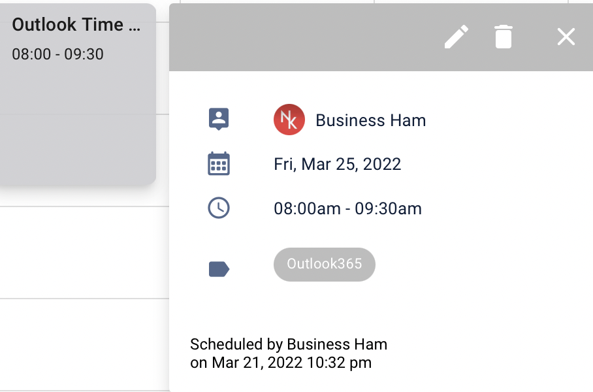
Task: Click the 08:00 - 09:30 card time
Action: pos(57,54)
